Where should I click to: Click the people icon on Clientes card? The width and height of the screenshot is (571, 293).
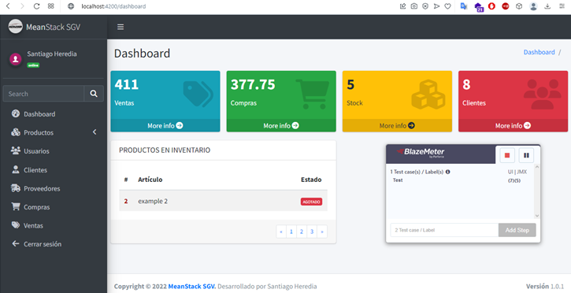[543, 95]
